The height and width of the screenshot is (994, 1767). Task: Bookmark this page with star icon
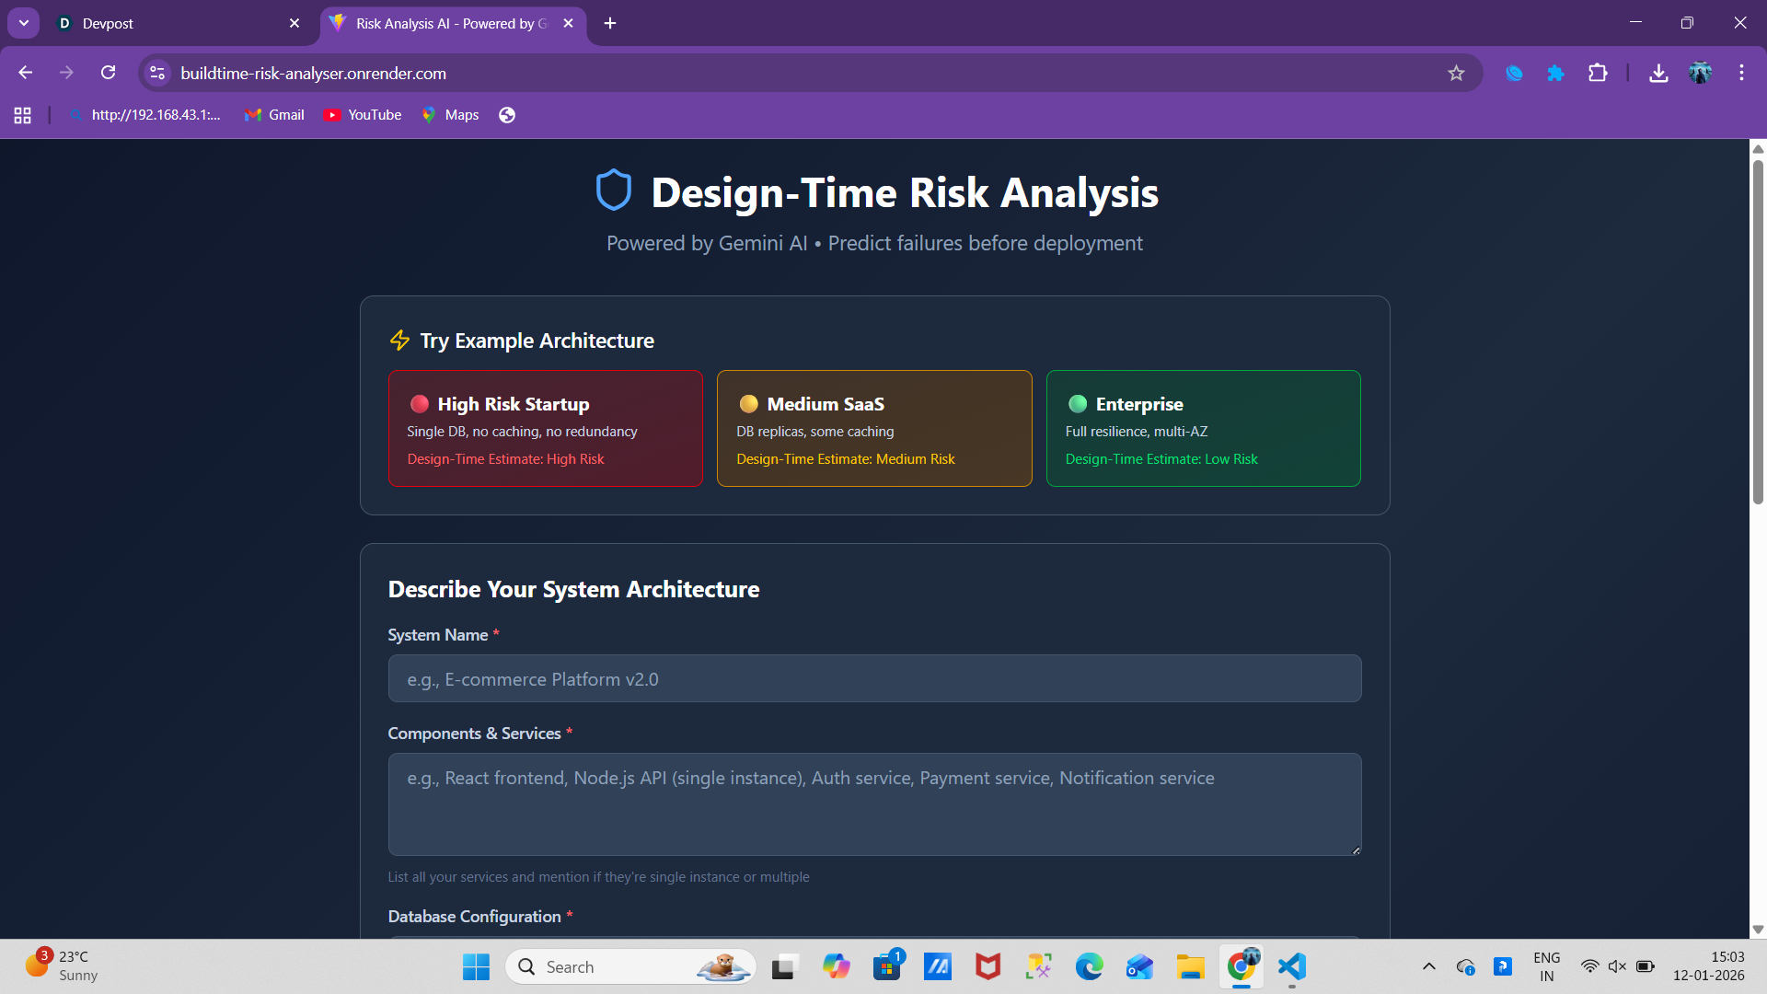coord(1456,73)
